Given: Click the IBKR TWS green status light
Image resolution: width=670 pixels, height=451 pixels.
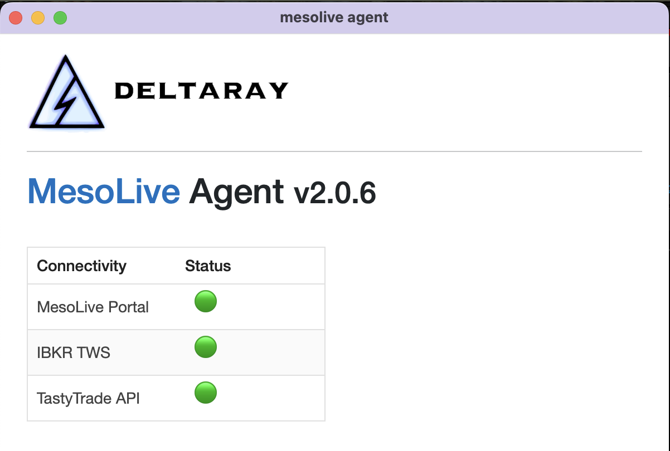Looking at the screenshot, I should (205, 347).
